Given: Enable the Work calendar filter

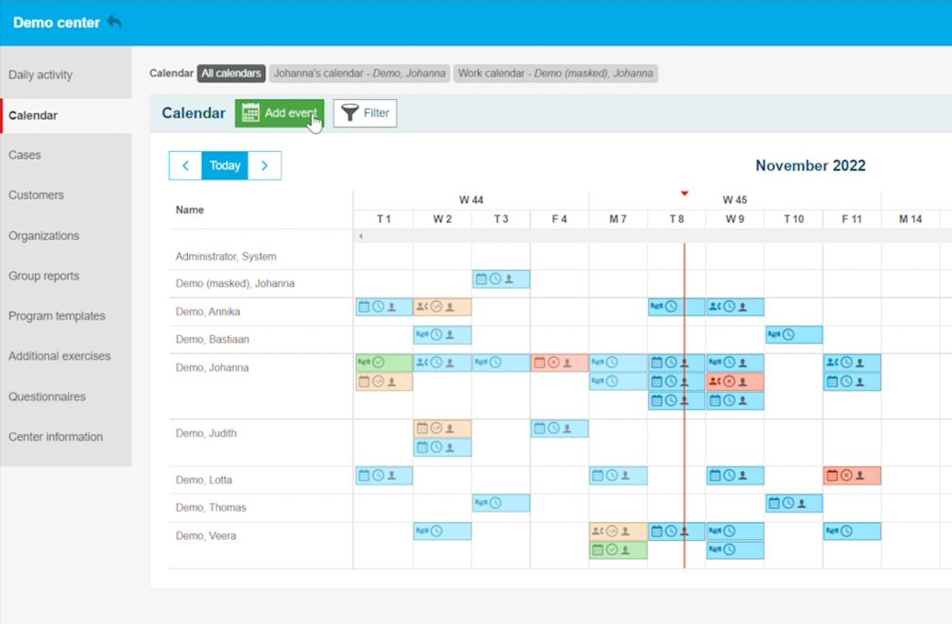Looking at the screenshot, I should click(555, 73).
